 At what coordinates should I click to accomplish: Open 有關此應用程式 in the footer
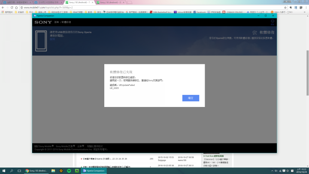[95, 147]
